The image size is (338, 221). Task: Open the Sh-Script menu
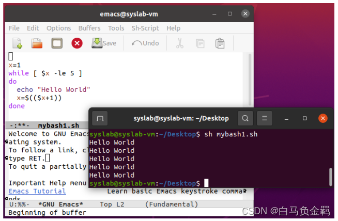pos(146,28)
